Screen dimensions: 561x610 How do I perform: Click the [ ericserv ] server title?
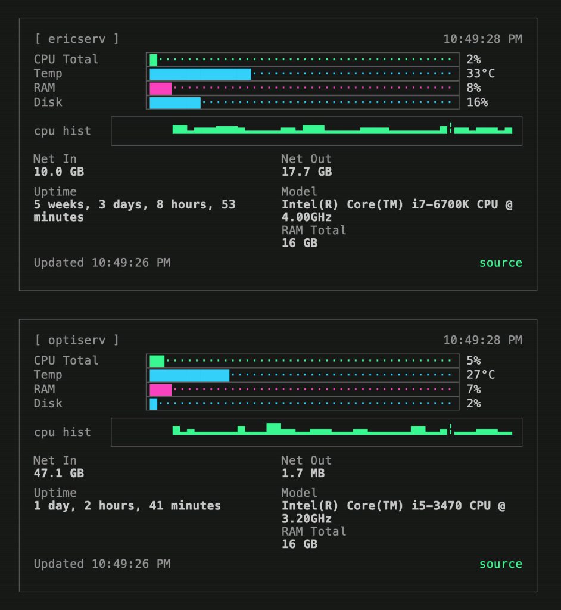[x=76, y=39]
